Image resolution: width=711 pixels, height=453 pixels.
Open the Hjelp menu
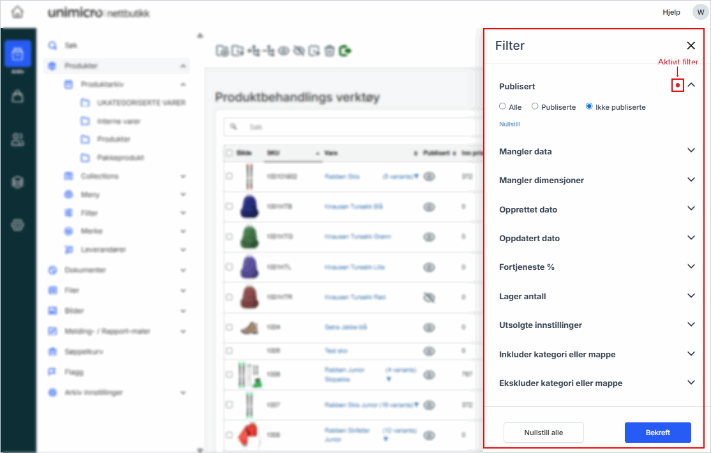[x=671, y=12]
